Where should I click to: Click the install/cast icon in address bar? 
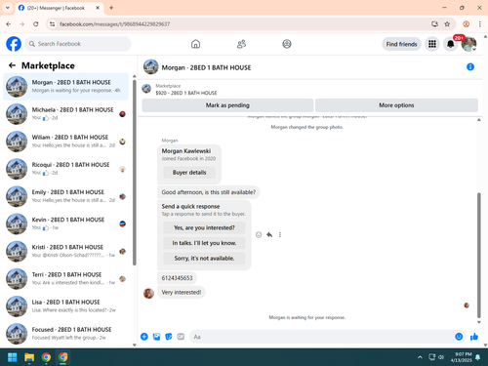point(434,24)
